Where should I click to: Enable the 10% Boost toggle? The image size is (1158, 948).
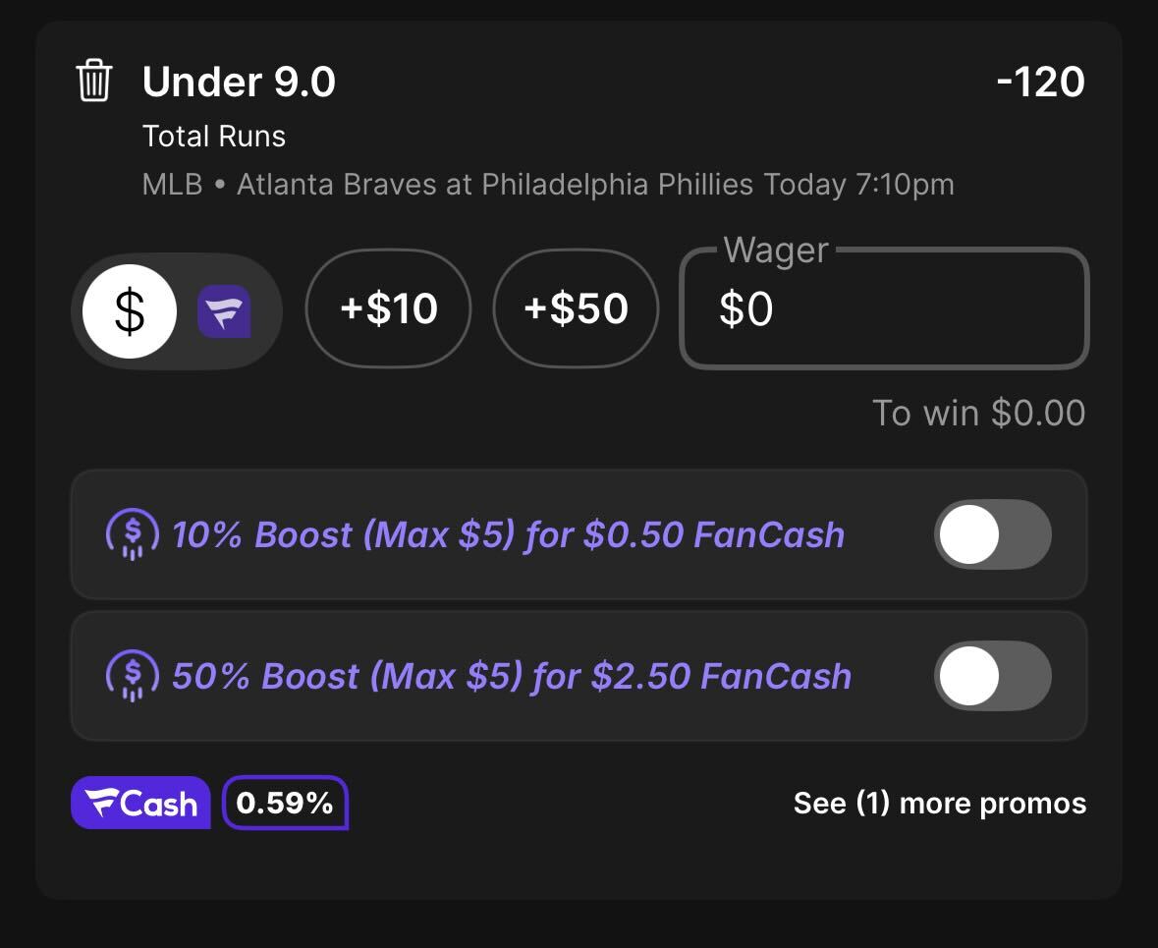tap(993, 534)
